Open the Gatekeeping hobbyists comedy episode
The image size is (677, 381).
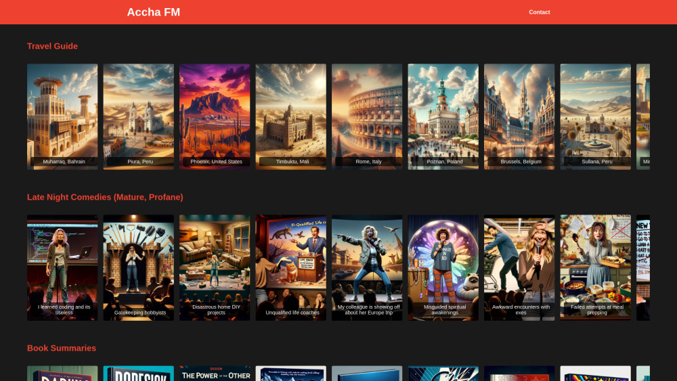click(138, 267)
